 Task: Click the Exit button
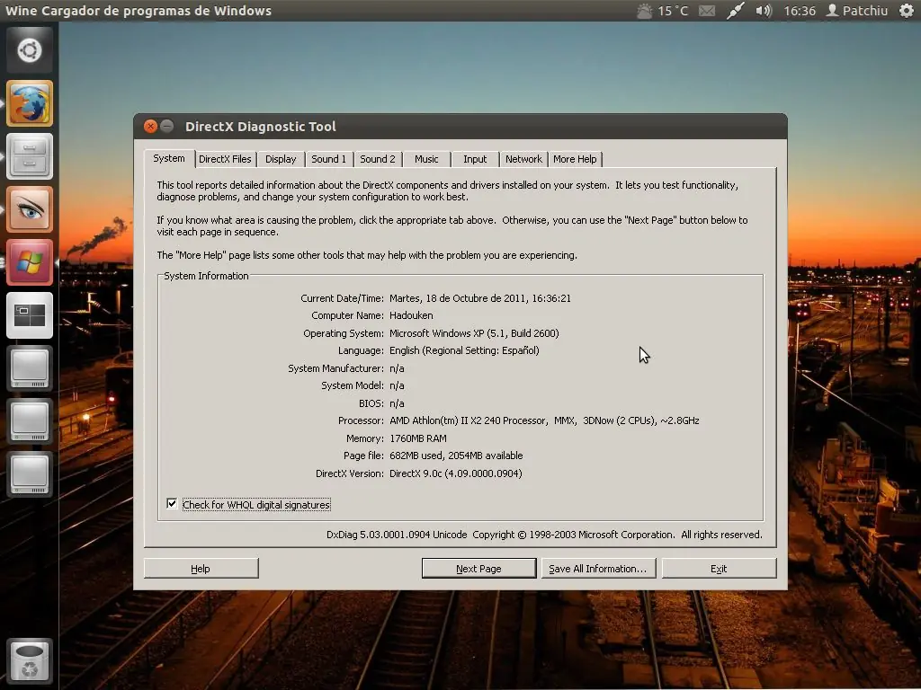719,568
